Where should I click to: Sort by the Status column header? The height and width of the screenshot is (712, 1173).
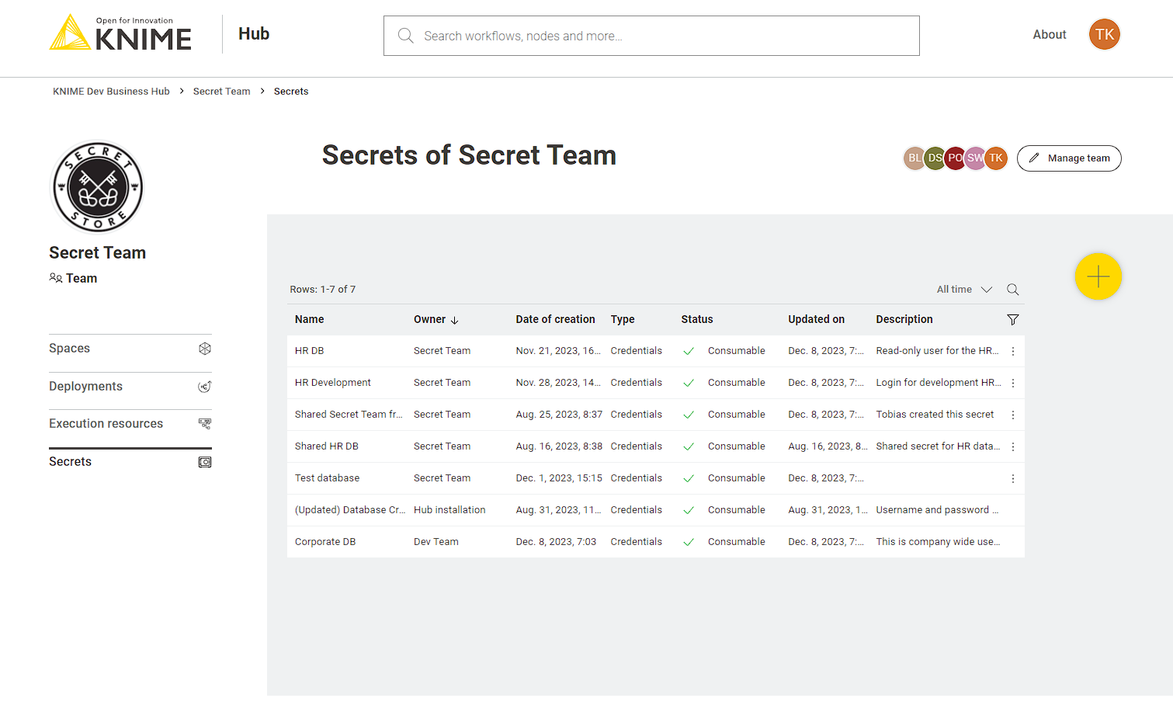[697, 319]
